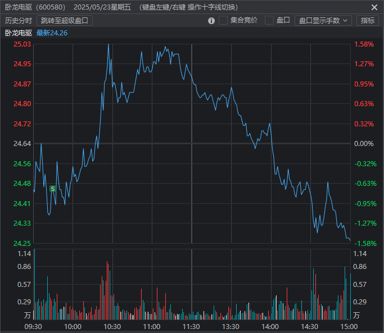
Task: Click 跳转至超级盘口 button
Action: [65, 21]
